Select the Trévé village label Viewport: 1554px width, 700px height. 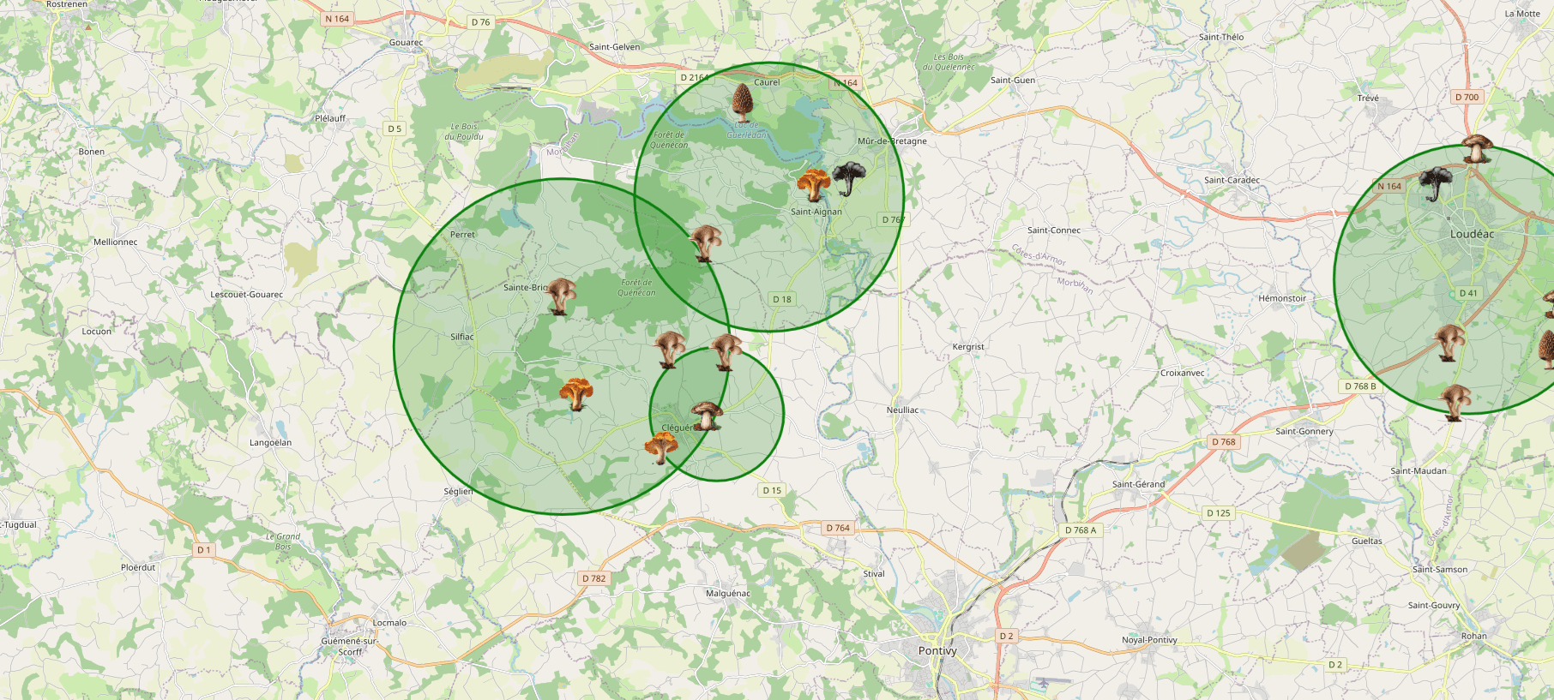click(x=1369, y=98)
